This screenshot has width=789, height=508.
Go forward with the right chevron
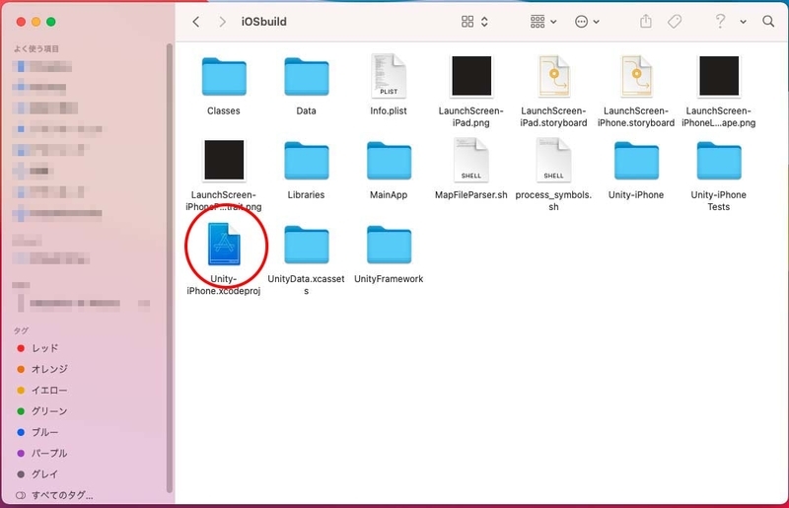pyautogui.click(x=223, y=22)
